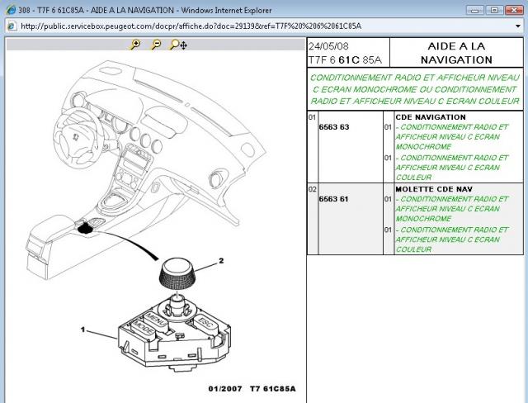Click row number 01 in parts table
The width and height of the screenshot is (528, 403).
pyautogui.click(x=312, y=117)
